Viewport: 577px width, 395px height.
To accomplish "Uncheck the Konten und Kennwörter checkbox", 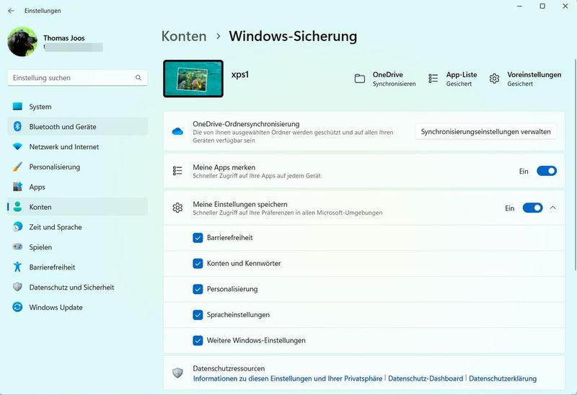I will [198, 263].
